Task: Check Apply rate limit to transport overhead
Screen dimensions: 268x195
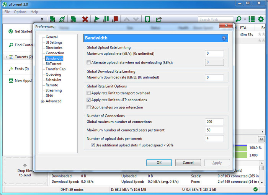Action: (88, 93)
